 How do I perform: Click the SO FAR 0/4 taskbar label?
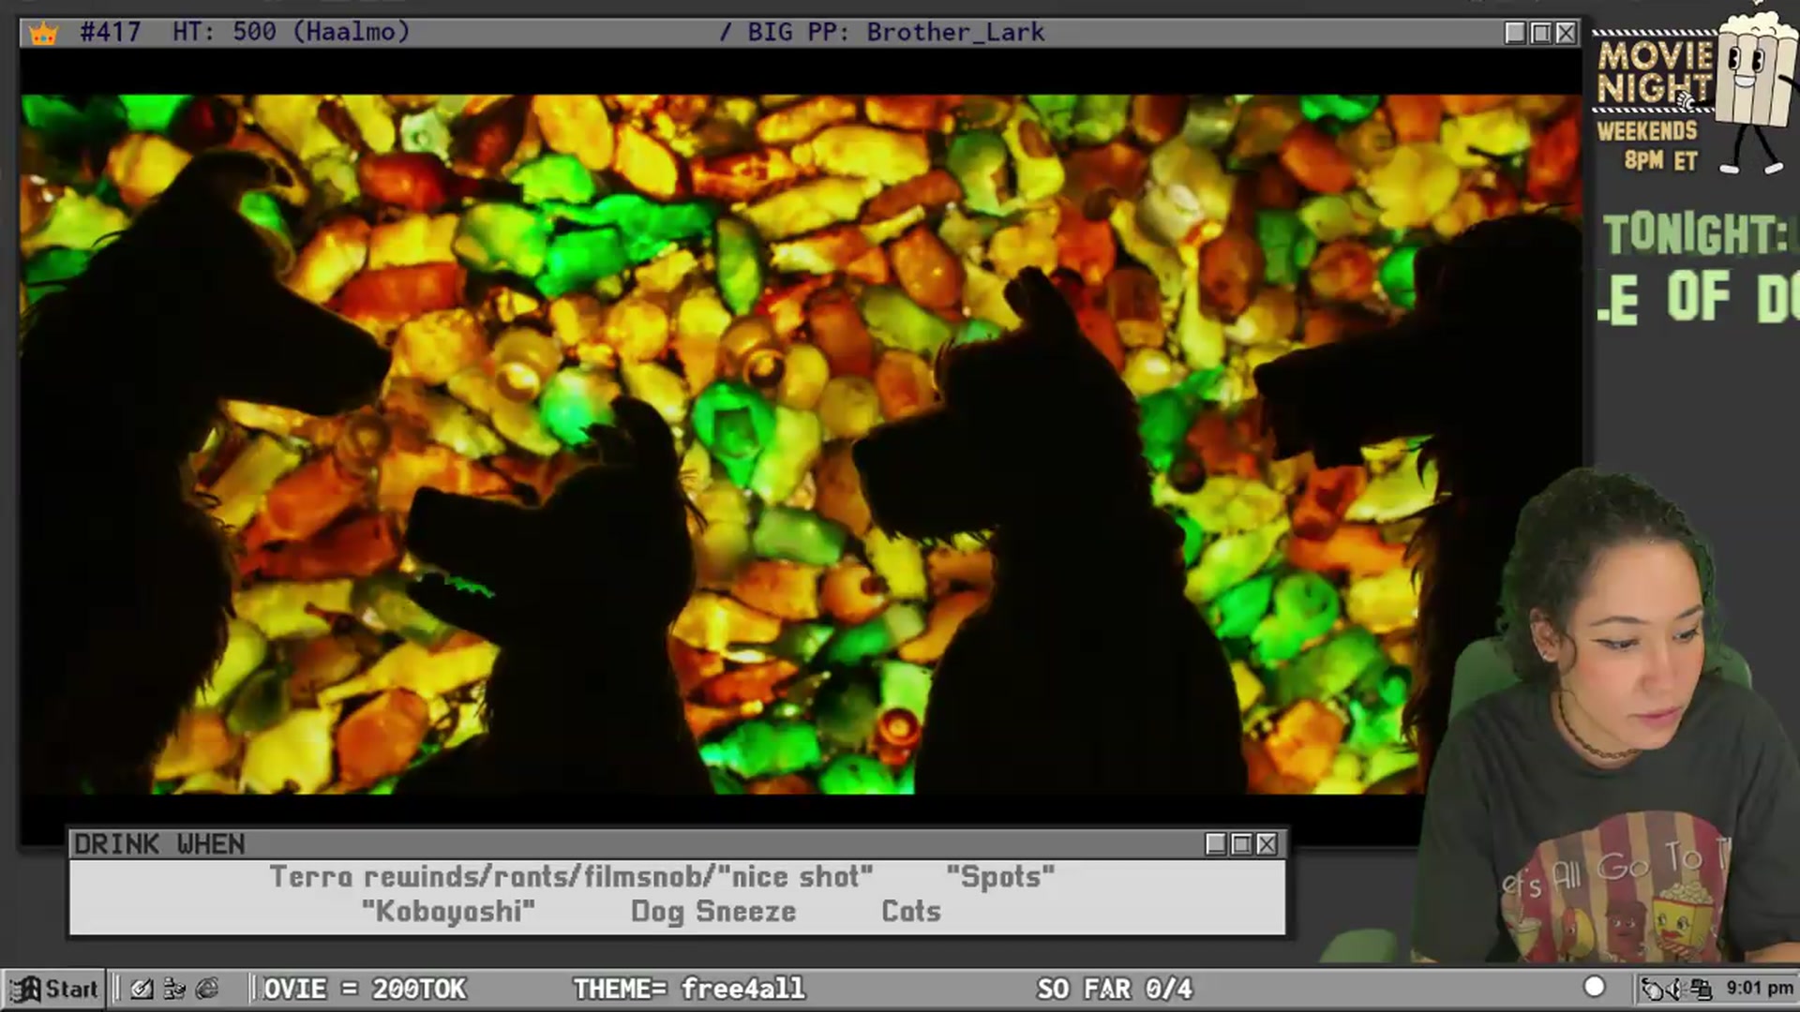tap(1115, 989)
